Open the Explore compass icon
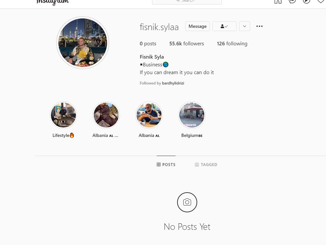The image size is (326, 245). [x=306, y=1]
